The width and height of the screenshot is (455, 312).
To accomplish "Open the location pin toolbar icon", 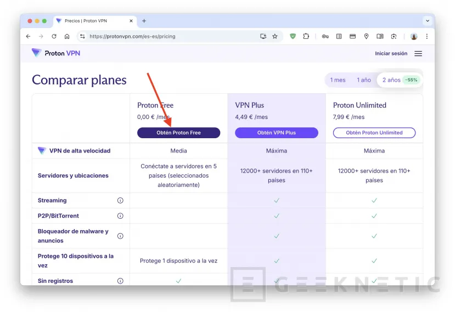I will click(x=366, y=36).
